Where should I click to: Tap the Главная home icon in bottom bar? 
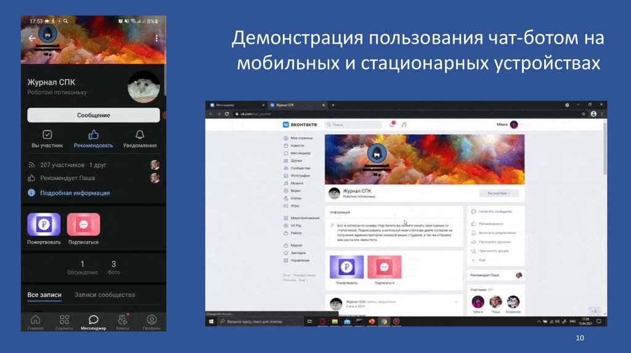35,320
